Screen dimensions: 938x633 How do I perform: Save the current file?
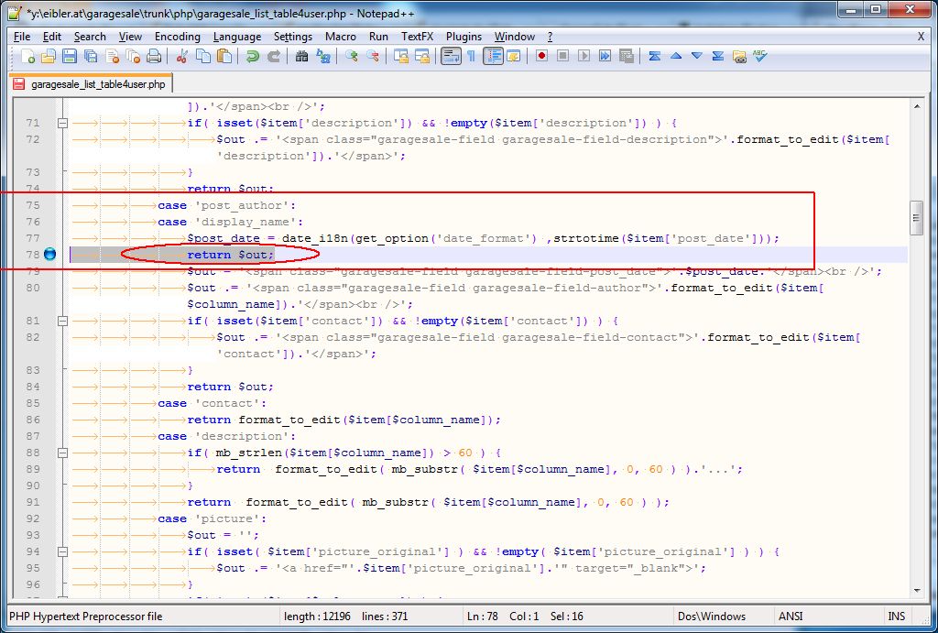tap(70, 56)
